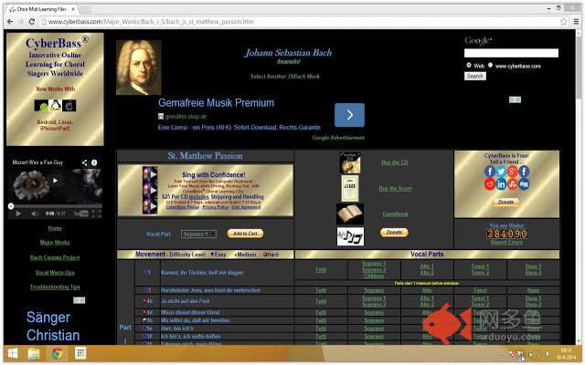Image resolution: width=585 pixels, height=365 pixels.
Task: Open the Buy the CD link
Action: pos(394,162)
